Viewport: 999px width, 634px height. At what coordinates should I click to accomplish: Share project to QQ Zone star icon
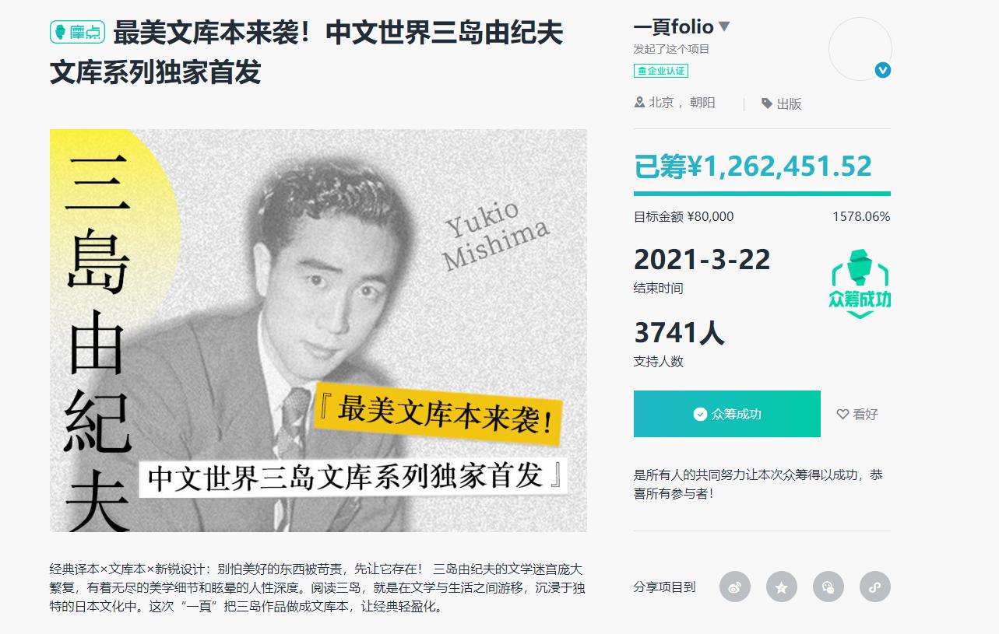click(782, 587)
